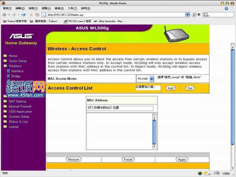The height and width of the screenshot is (177, 236).
Task: Click the Interface page icon
Action: click(x=9, y=71)
